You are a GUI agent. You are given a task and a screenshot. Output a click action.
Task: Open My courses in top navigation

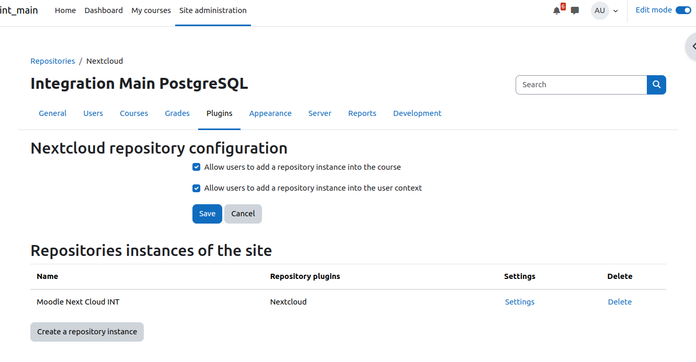click(x=151, y=10)
